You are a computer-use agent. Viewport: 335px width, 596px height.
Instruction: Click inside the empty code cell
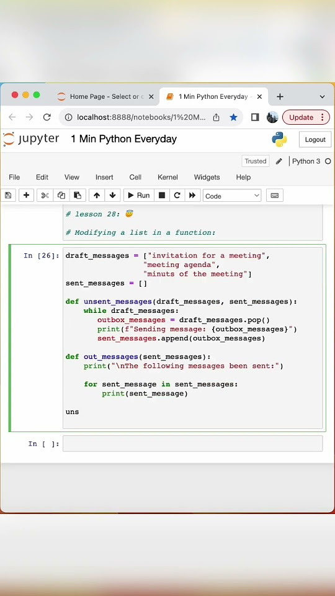192,443
